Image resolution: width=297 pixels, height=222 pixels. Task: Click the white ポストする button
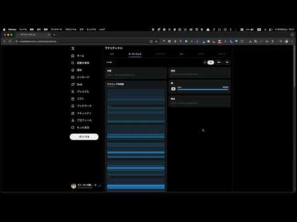84,137
